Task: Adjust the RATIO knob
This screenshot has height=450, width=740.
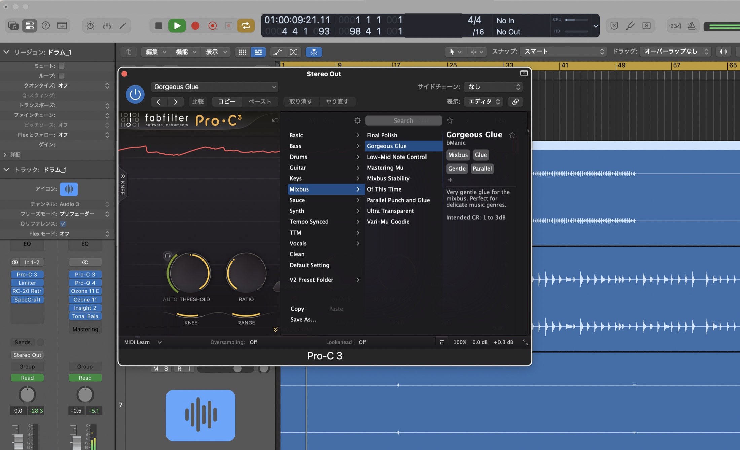Action: [246, 273]
